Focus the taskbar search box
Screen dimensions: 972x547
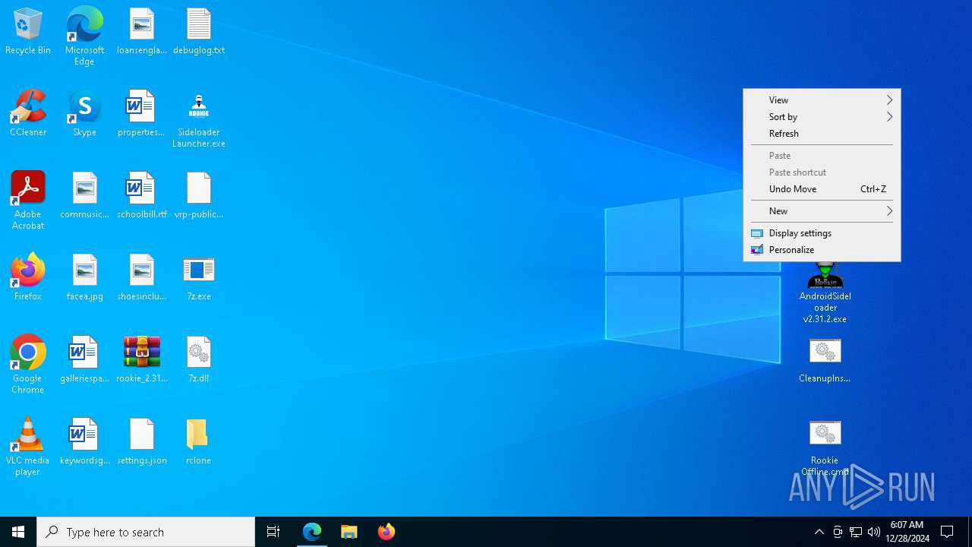click(146, 532)
